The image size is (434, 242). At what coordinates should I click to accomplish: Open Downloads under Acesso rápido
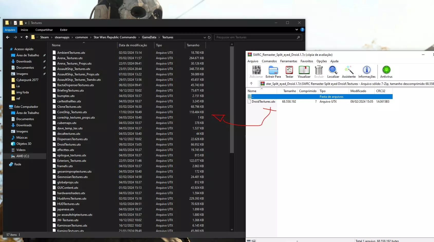coord(24,61)
